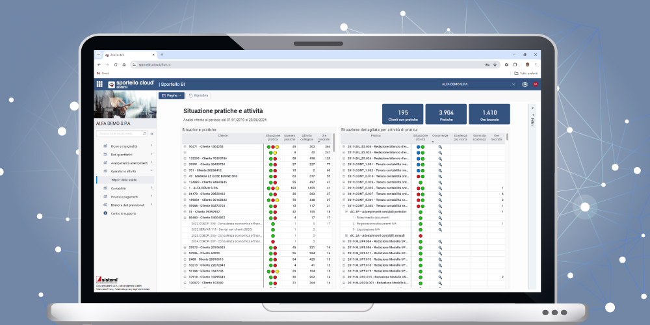Viewport: 650px width, 325px height.
Task: Click the Centro di supporto info icon
Action: 105,213
